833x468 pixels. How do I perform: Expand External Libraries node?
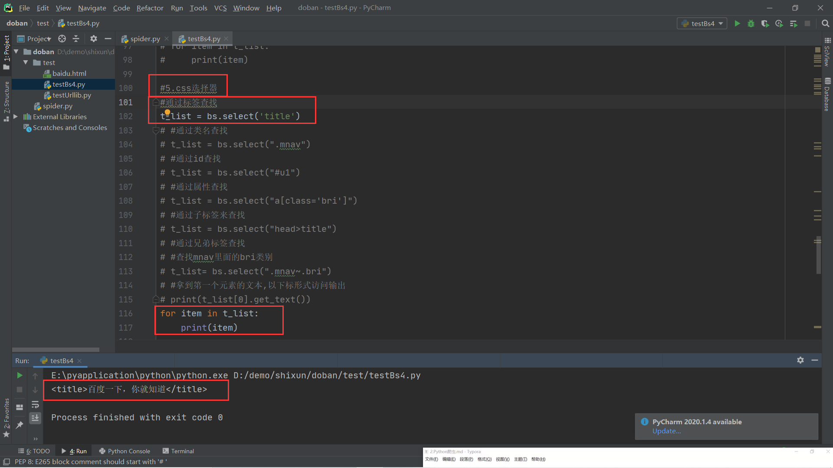16,117
